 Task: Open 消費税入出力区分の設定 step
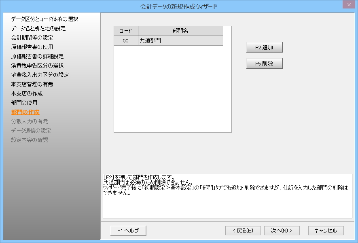coord(40,75)
